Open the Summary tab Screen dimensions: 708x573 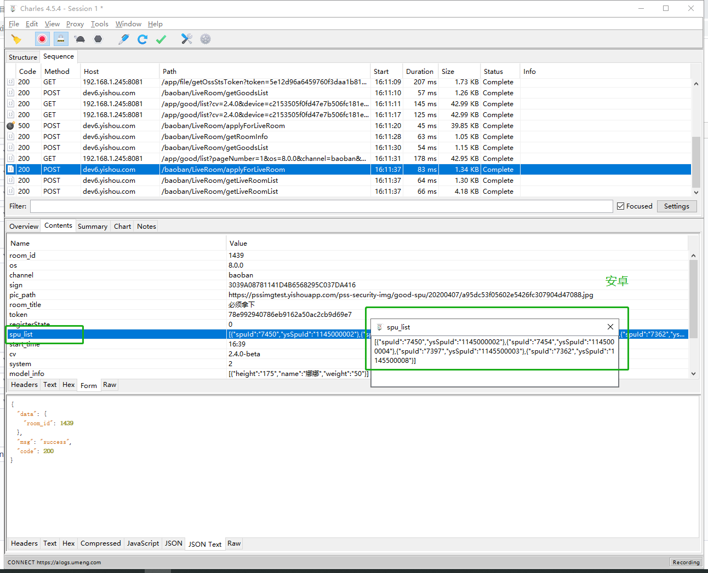(93, 227)
